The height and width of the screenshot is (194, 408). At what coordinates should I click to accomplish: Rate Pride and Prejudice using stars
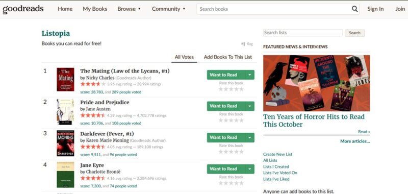(x=231, y=120)
